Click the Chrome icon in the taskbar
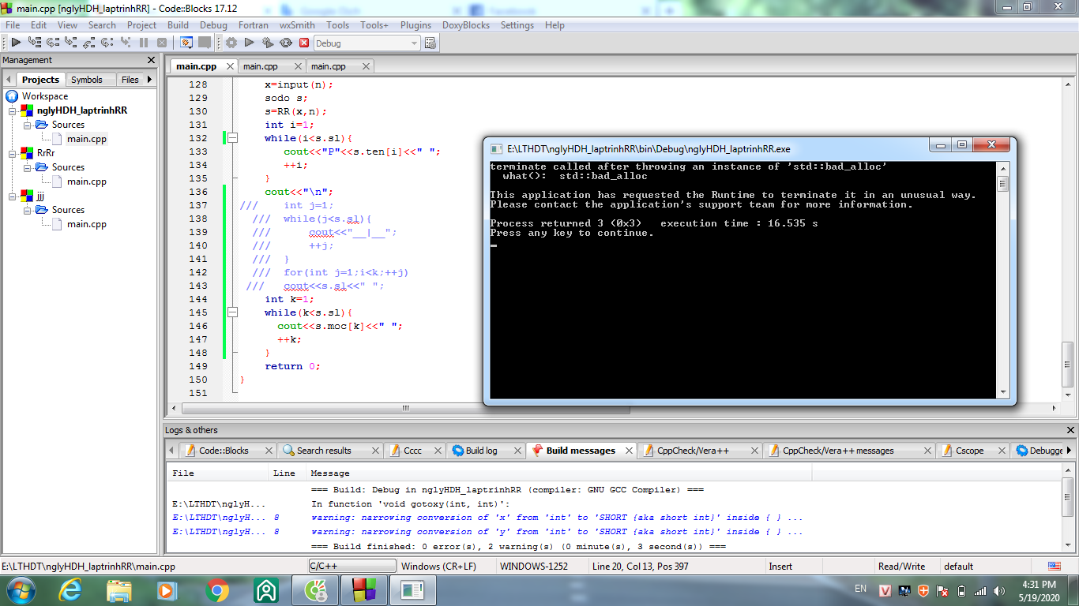Screen dimensions: 1079x606 (217, 589)
